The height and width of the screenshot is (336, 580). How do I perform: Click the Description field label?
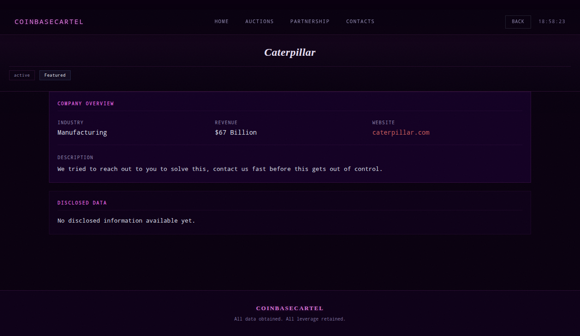[75, 157]
